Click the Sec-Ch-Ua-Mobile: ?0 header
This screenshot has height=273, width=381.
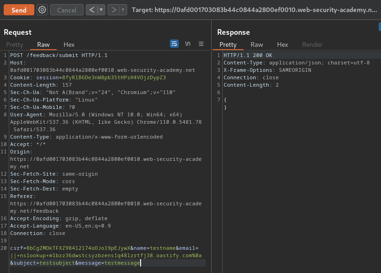(x=43, y=107)
